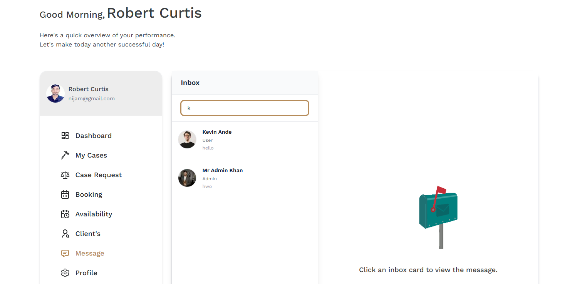Viewport: 582px width, 284px height.
Task: Focus the inbox search field
Action: point(245,108)
